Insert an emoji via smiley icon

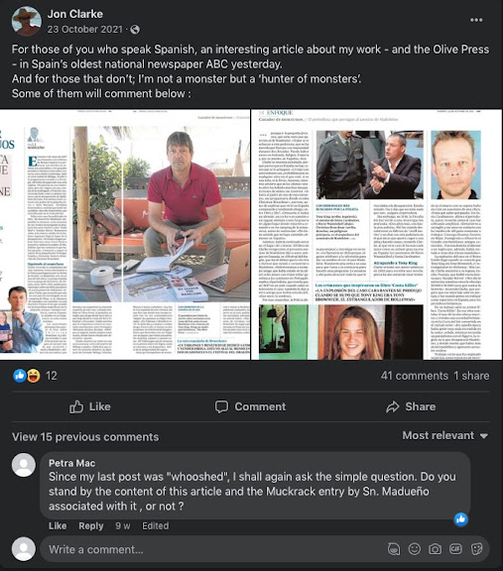tap(415, 549)
